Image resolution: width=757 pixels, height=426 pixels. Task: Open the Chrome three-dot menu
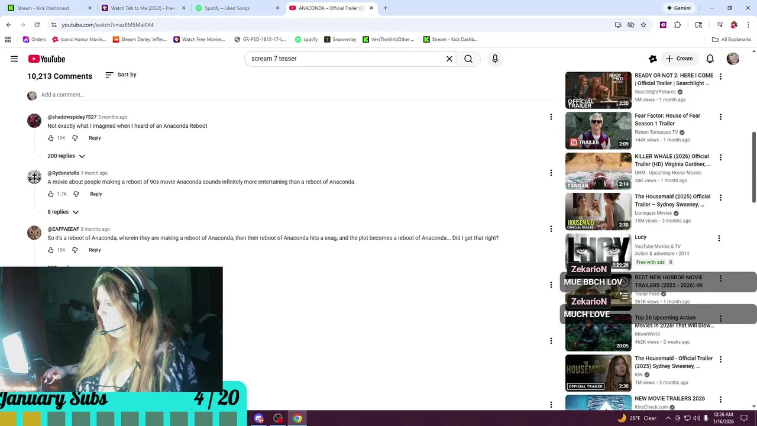click(748, 25)
